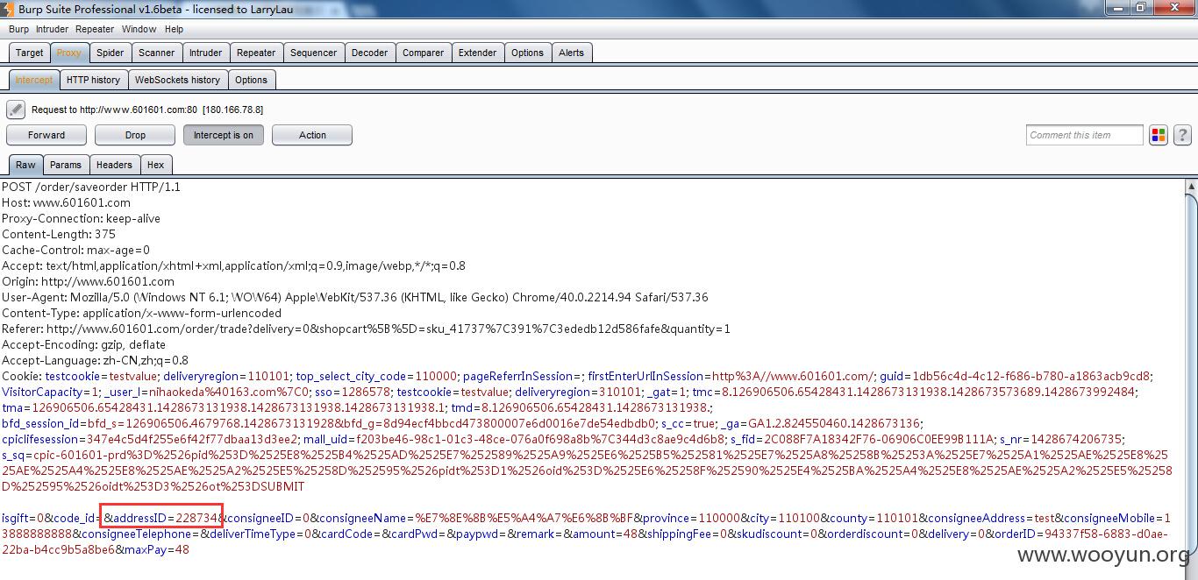
Task: Click the Accept-Language header line
Action: coord(96,360)
